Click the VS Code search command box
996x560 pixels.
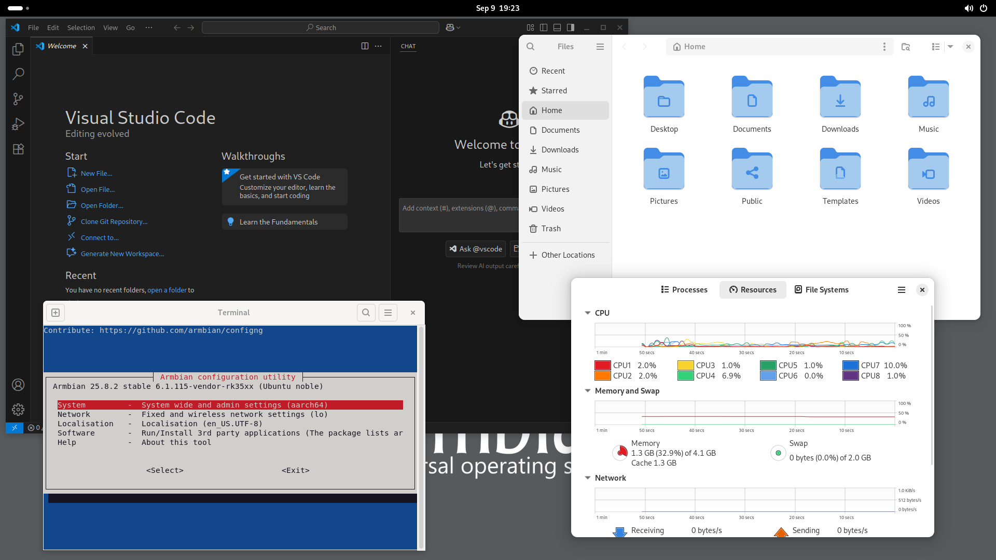(x=321, y=27)
